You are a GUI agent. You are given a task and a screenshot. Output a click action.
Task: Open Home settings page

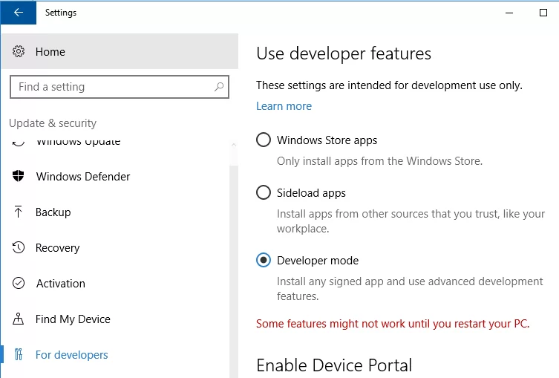[x=120, y=51]
